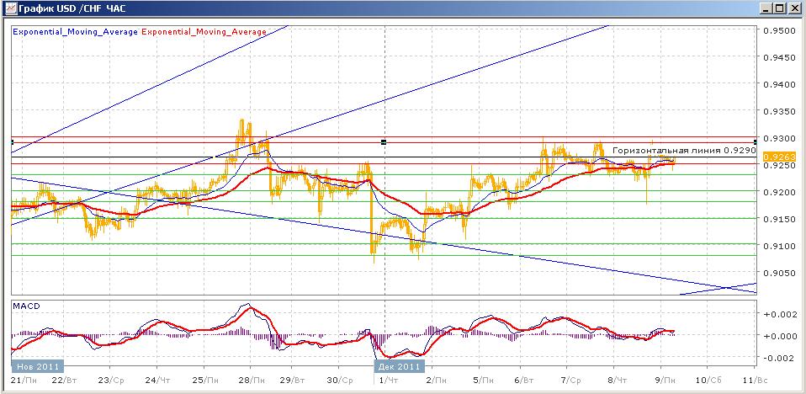
Task: Click date label 28/Пн on time axis
Action: [x=253, y=380]
